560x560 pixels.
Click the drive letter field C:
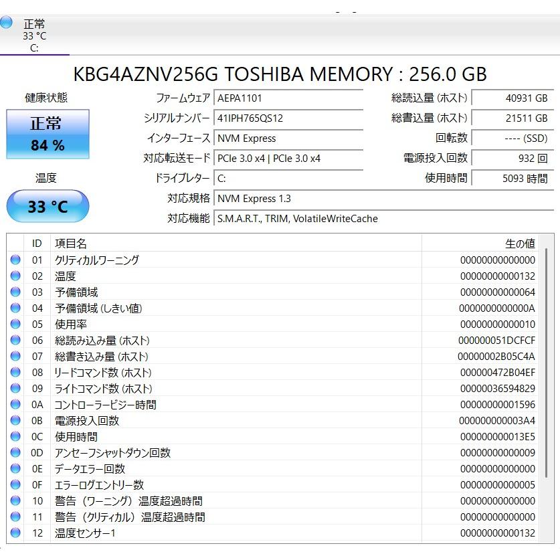(x=288, y=178)
